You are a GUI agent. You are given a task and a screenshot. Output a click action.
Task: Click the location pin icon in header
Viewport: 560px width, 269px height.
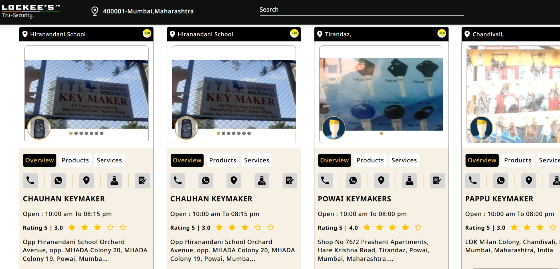pos(95,11)
